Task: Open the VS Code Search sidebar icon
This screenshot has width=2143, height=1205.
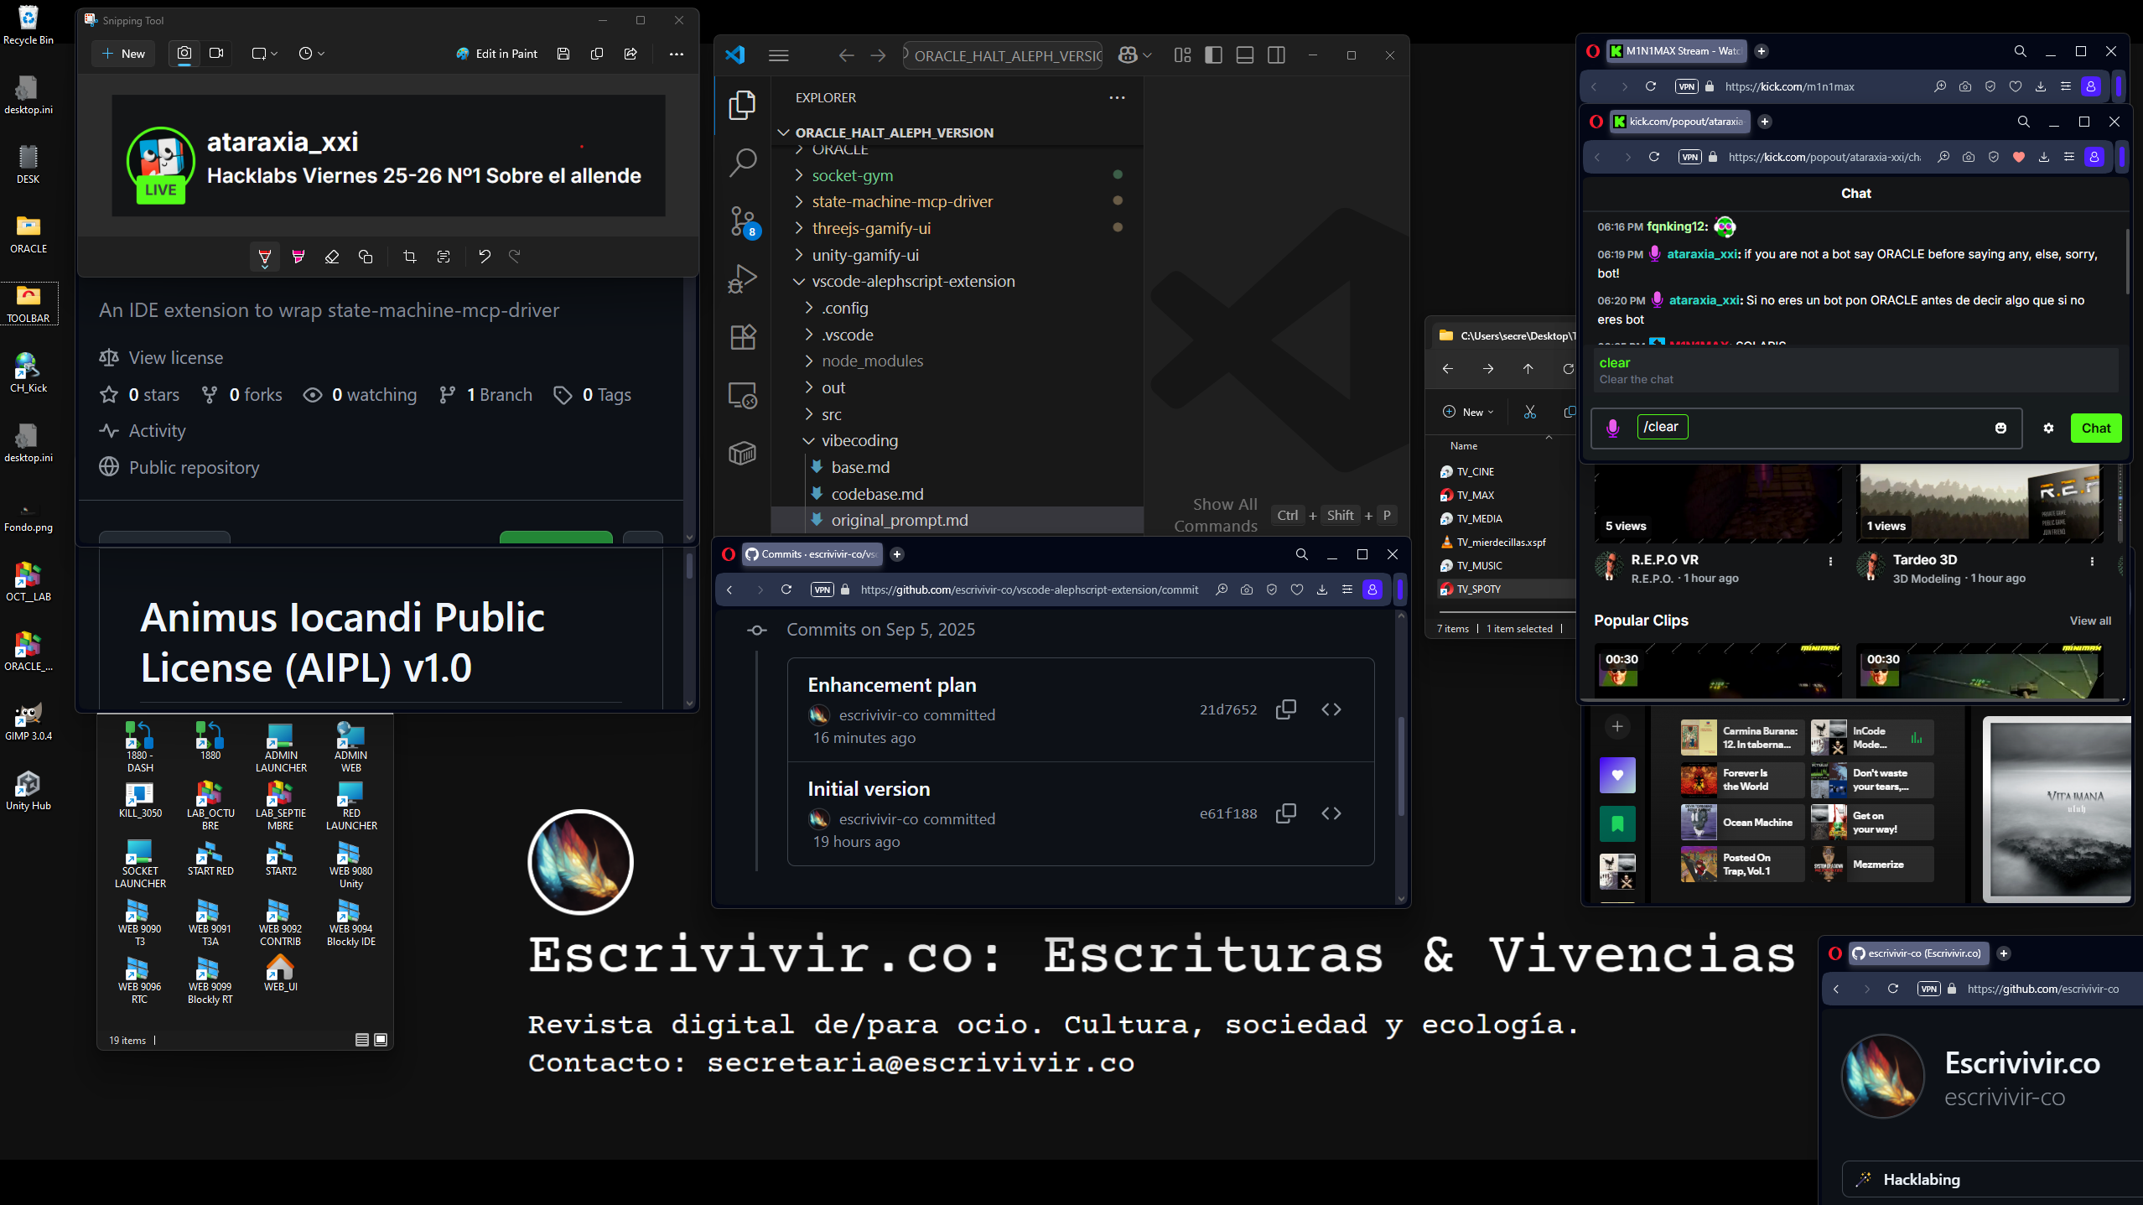Action: [x=743, y=162]
